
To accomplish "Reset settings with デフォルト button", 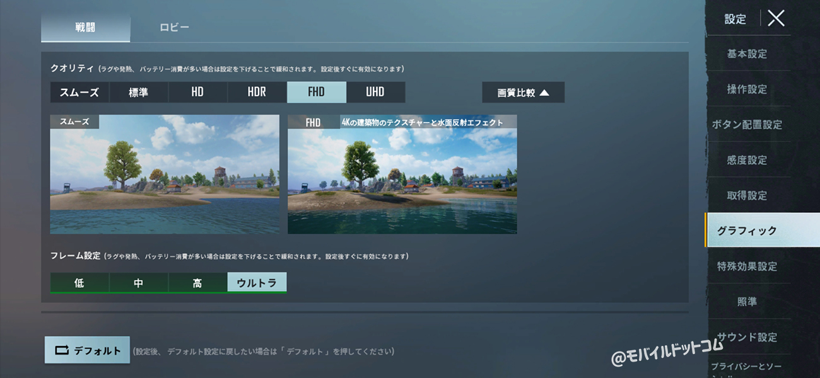I will tap(87, 350).
